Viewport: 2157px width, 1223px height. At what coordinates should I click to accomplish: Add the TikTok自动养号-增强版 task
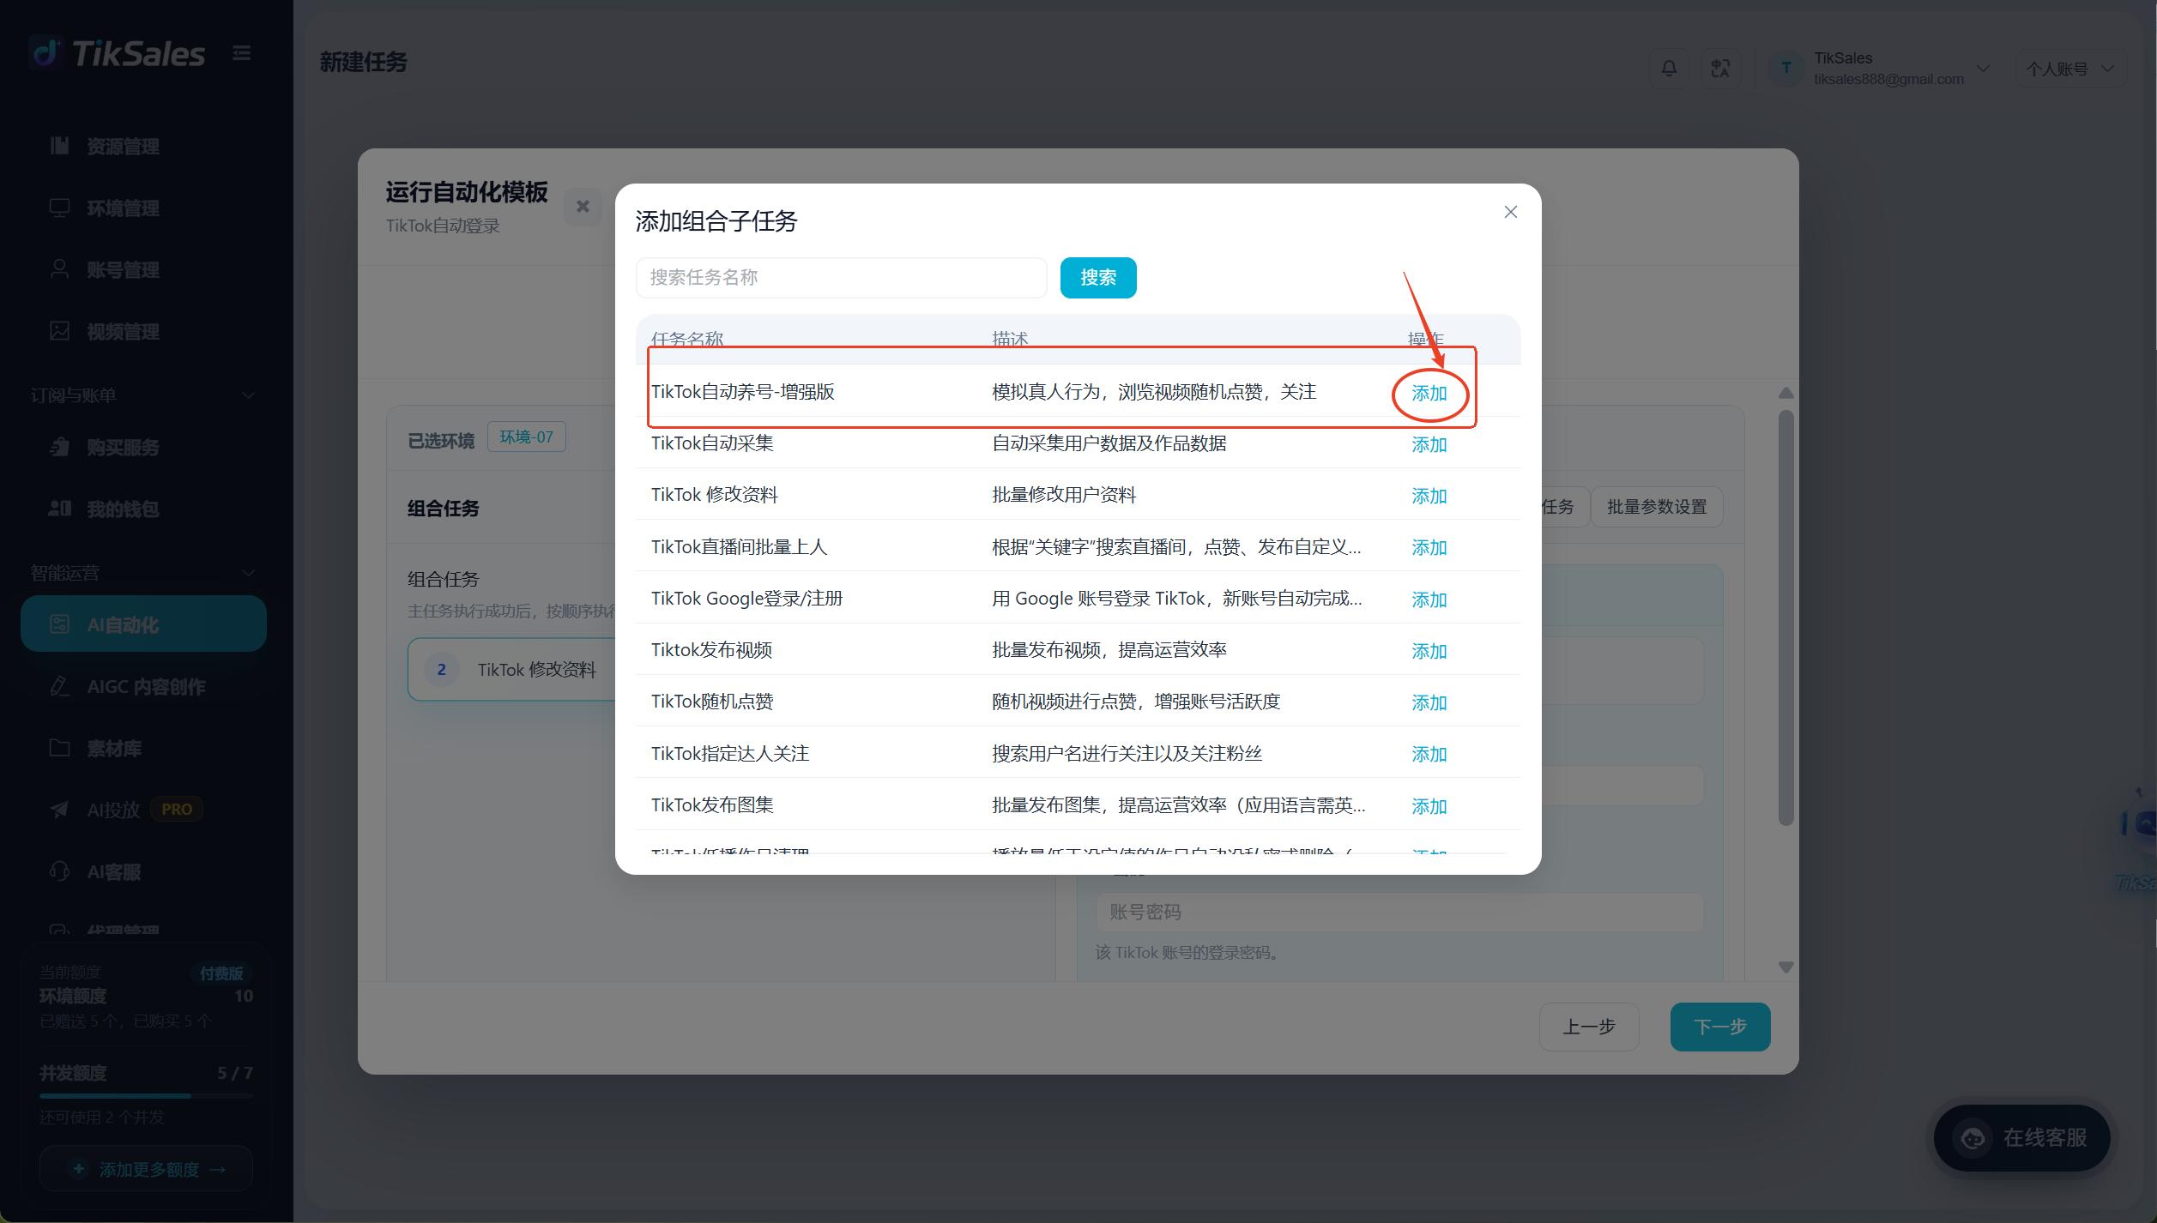[1429, 394]
